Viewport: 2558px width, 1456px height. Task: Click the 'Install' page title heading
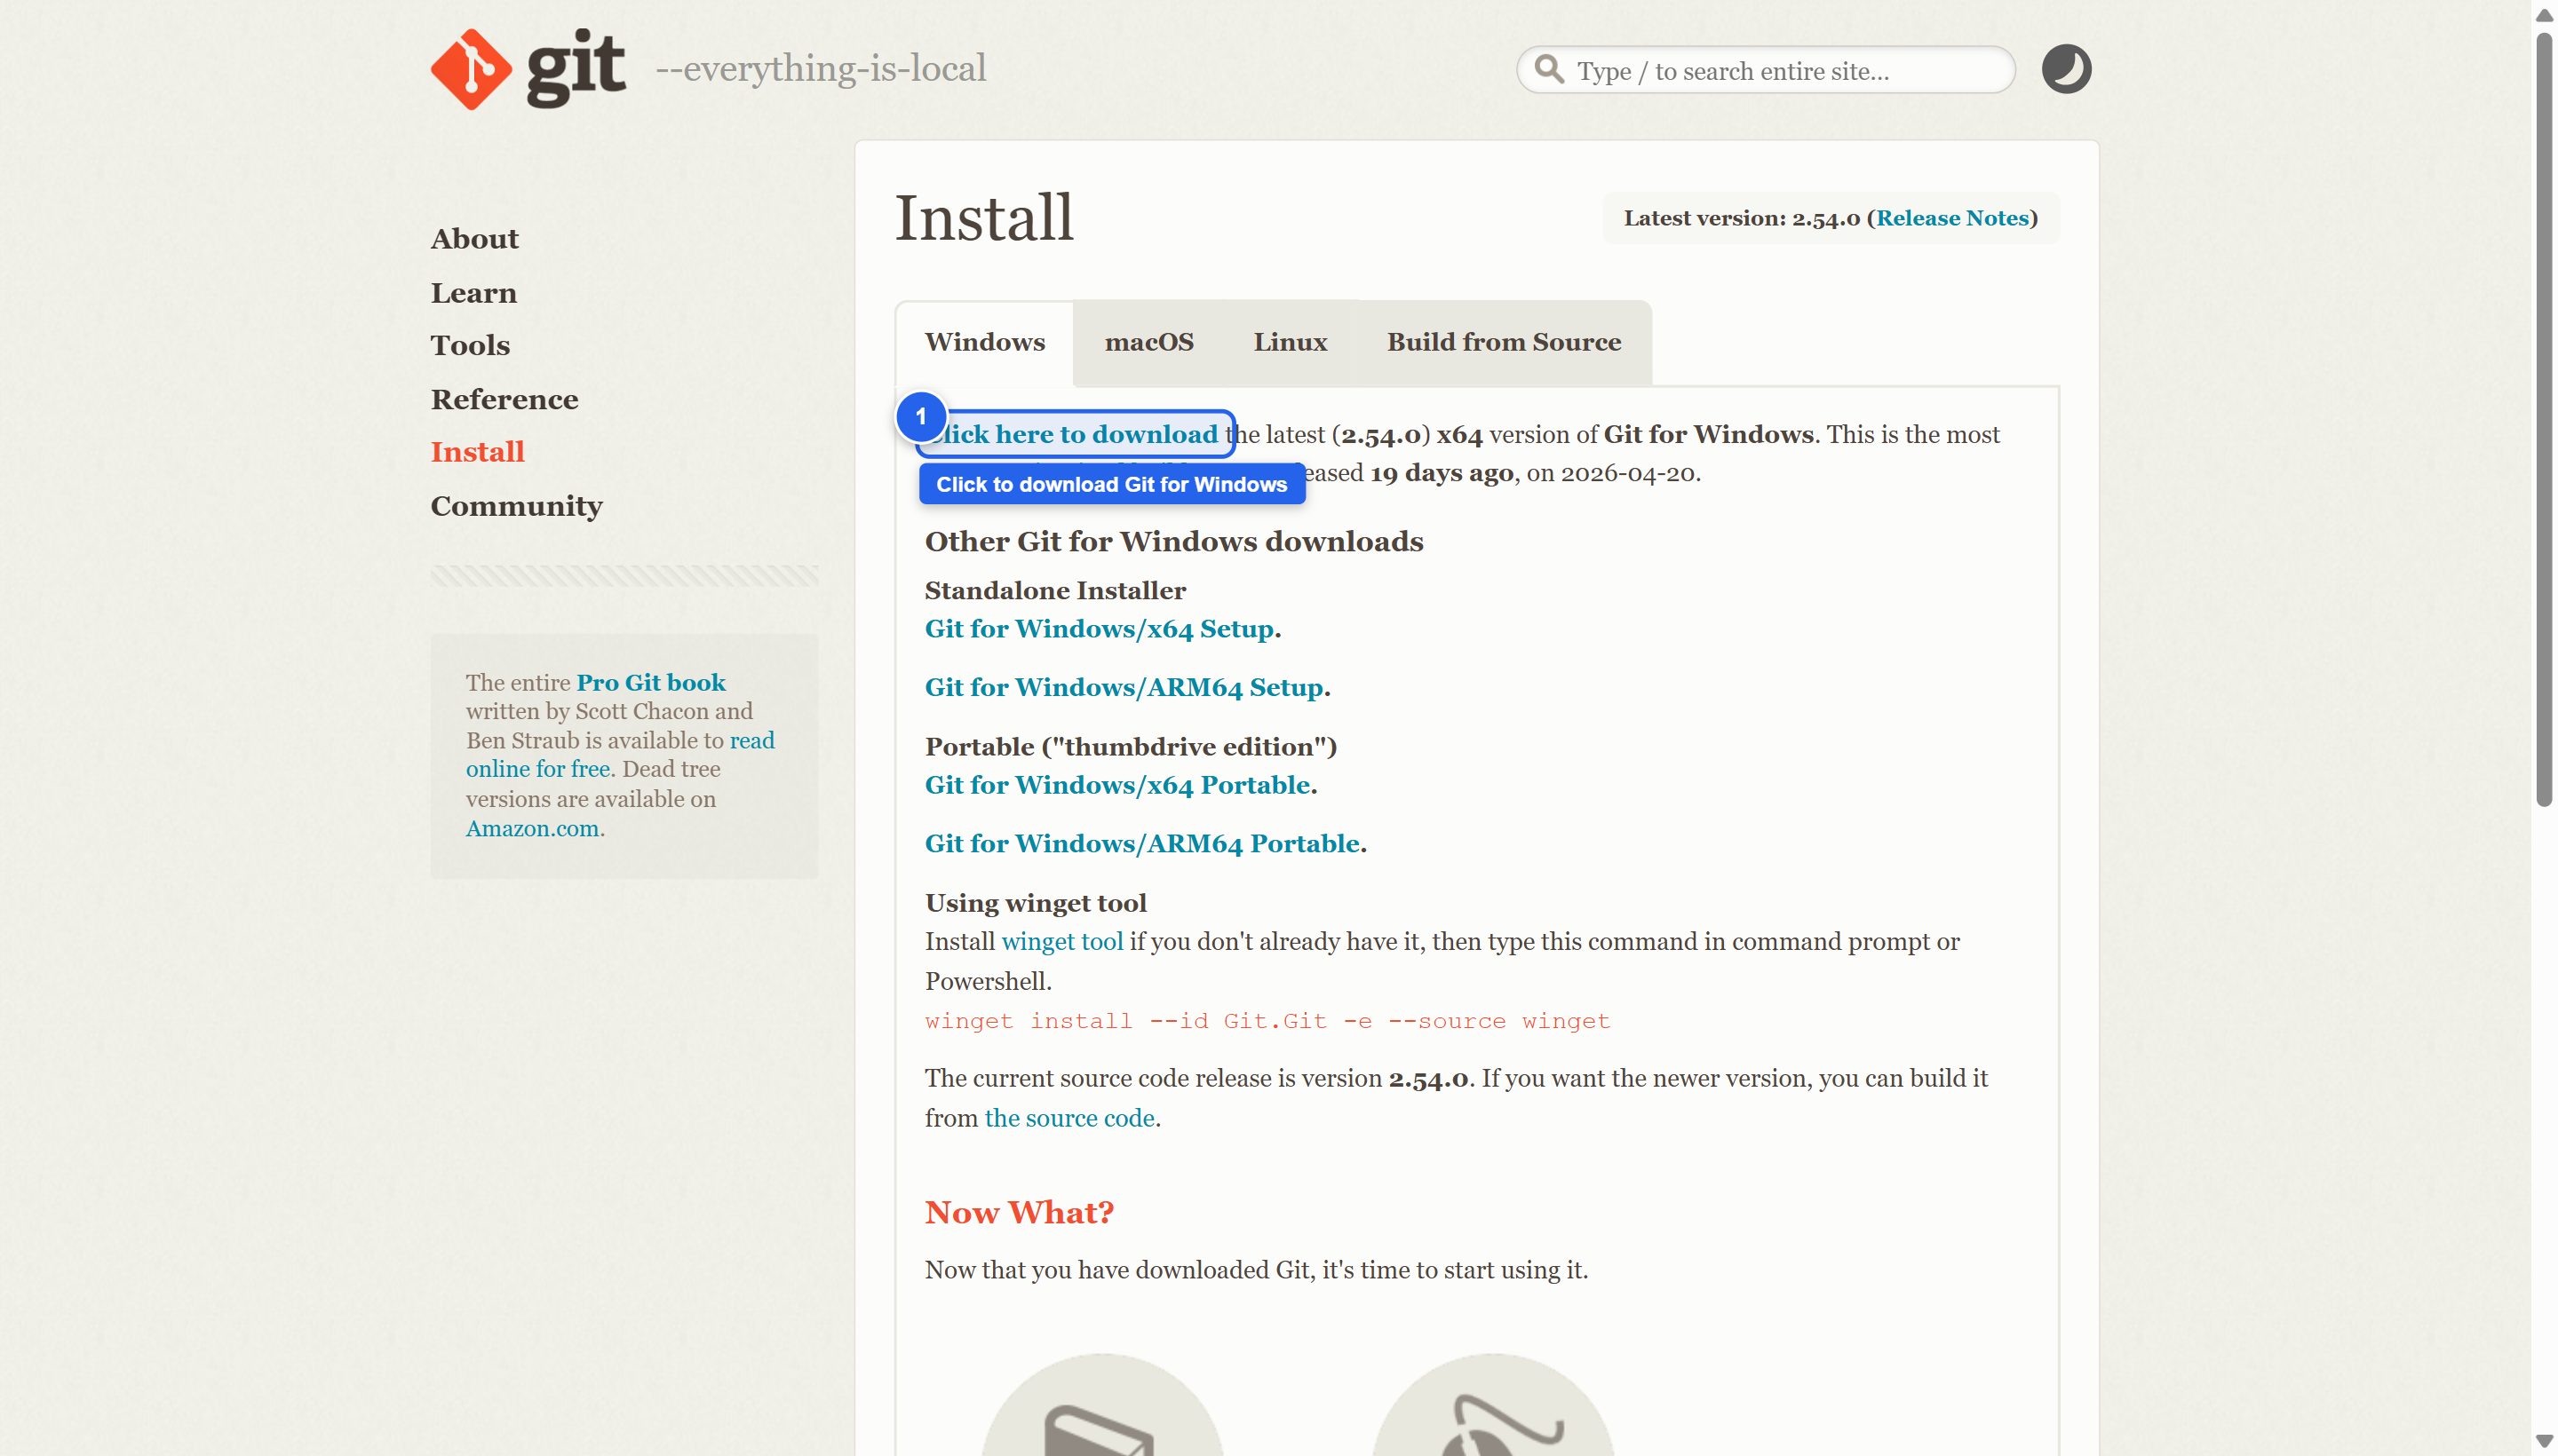tap(983, 217)
